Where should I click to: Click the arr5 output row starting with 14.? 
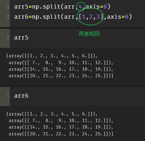click(61, 69)
